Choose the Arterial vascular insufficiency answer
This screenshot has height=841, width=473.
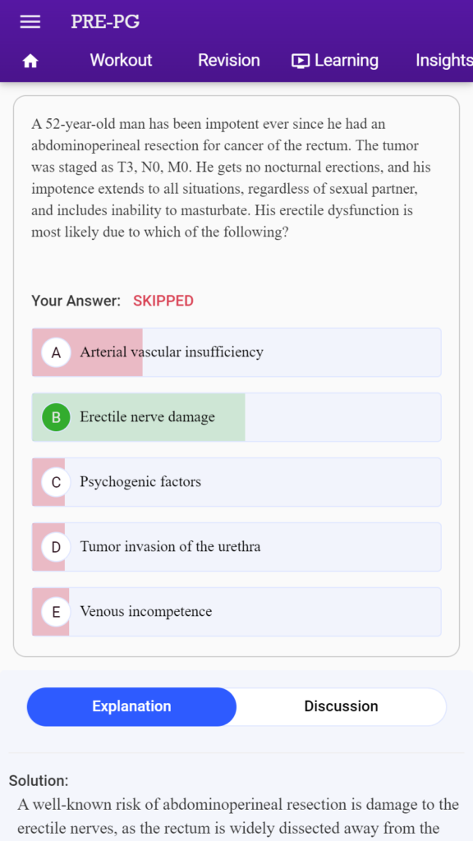236,352
